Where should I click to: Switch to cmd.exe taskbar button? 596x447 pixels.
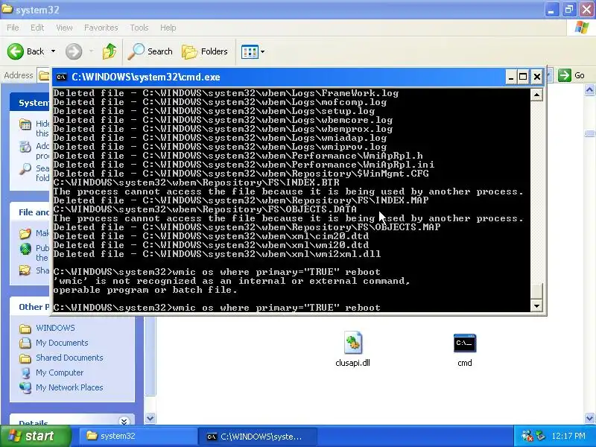(257, 437)
